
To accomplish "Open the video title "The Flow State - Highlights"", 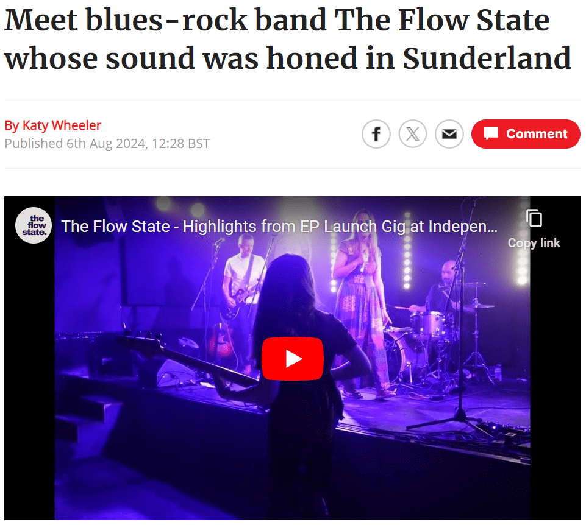I will (x=279, y=227).
